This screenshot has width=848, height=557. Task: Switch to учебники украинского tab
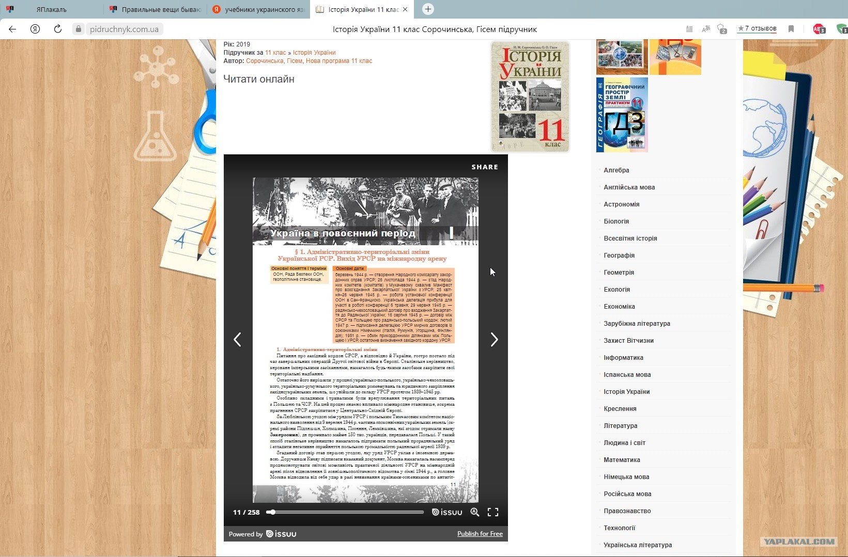pos(258,9)
